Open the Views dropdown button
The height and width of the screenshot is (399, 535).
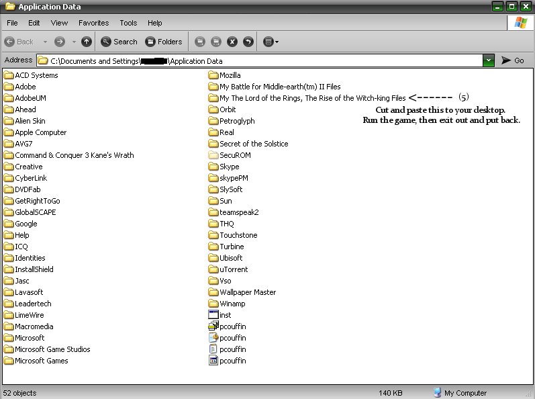click(271, 42)
